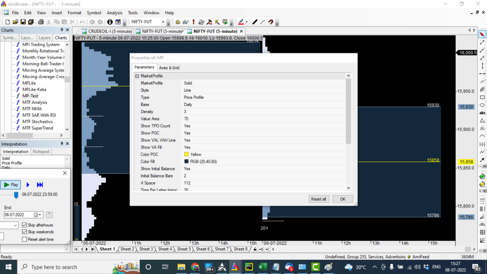This screenshot has height=274, width=487.
Task: Click the Automatic Analysis toolbar icon
Action: tap(178, 22)
